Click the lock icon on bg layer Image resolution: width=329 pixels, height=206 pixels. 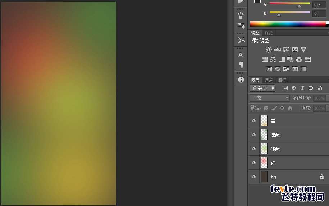(322, 177)
